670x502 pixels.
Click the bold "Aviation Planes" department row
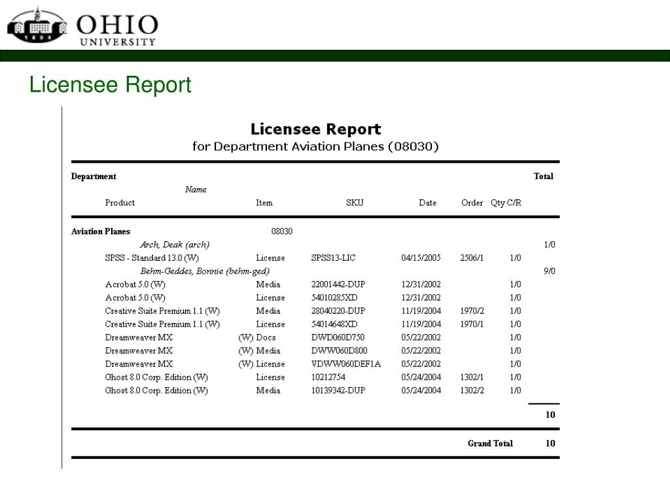[x=101, y=231]
